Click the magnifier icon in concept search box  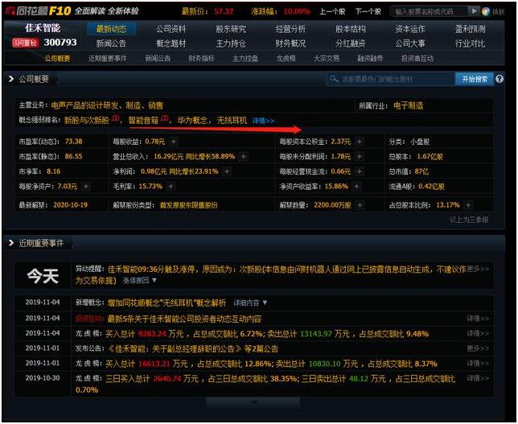pyautogui.click(x=334, y=79)
